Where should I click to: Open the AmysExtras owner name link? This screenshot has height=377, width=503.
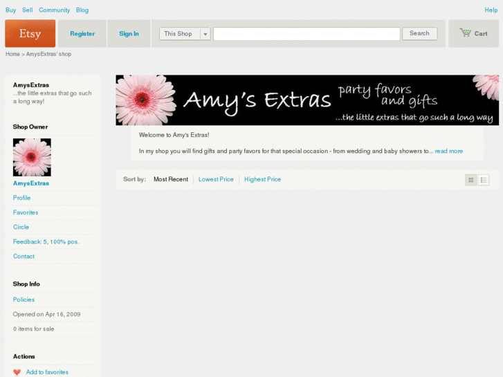pyautogui.click(x=31, y=183)
